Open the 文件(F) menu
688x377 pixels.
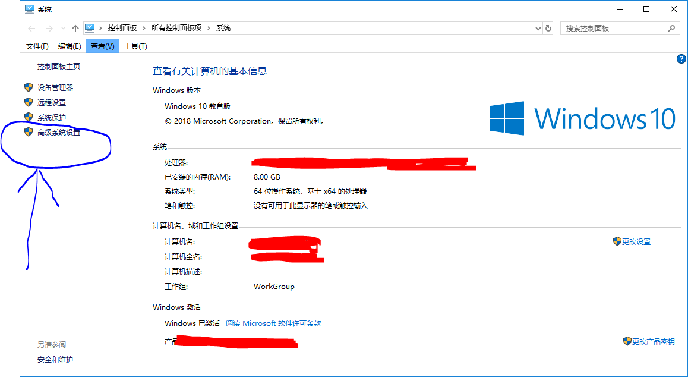pyautogui.click(x=37, y=46)
